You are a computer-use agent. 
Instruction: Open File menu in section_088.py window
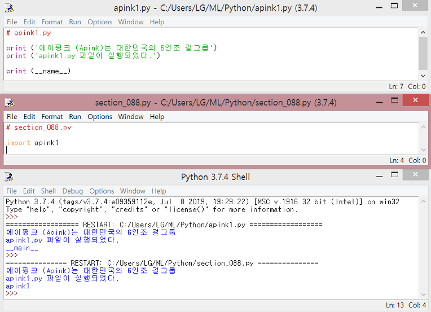click(x=12, y=117)
